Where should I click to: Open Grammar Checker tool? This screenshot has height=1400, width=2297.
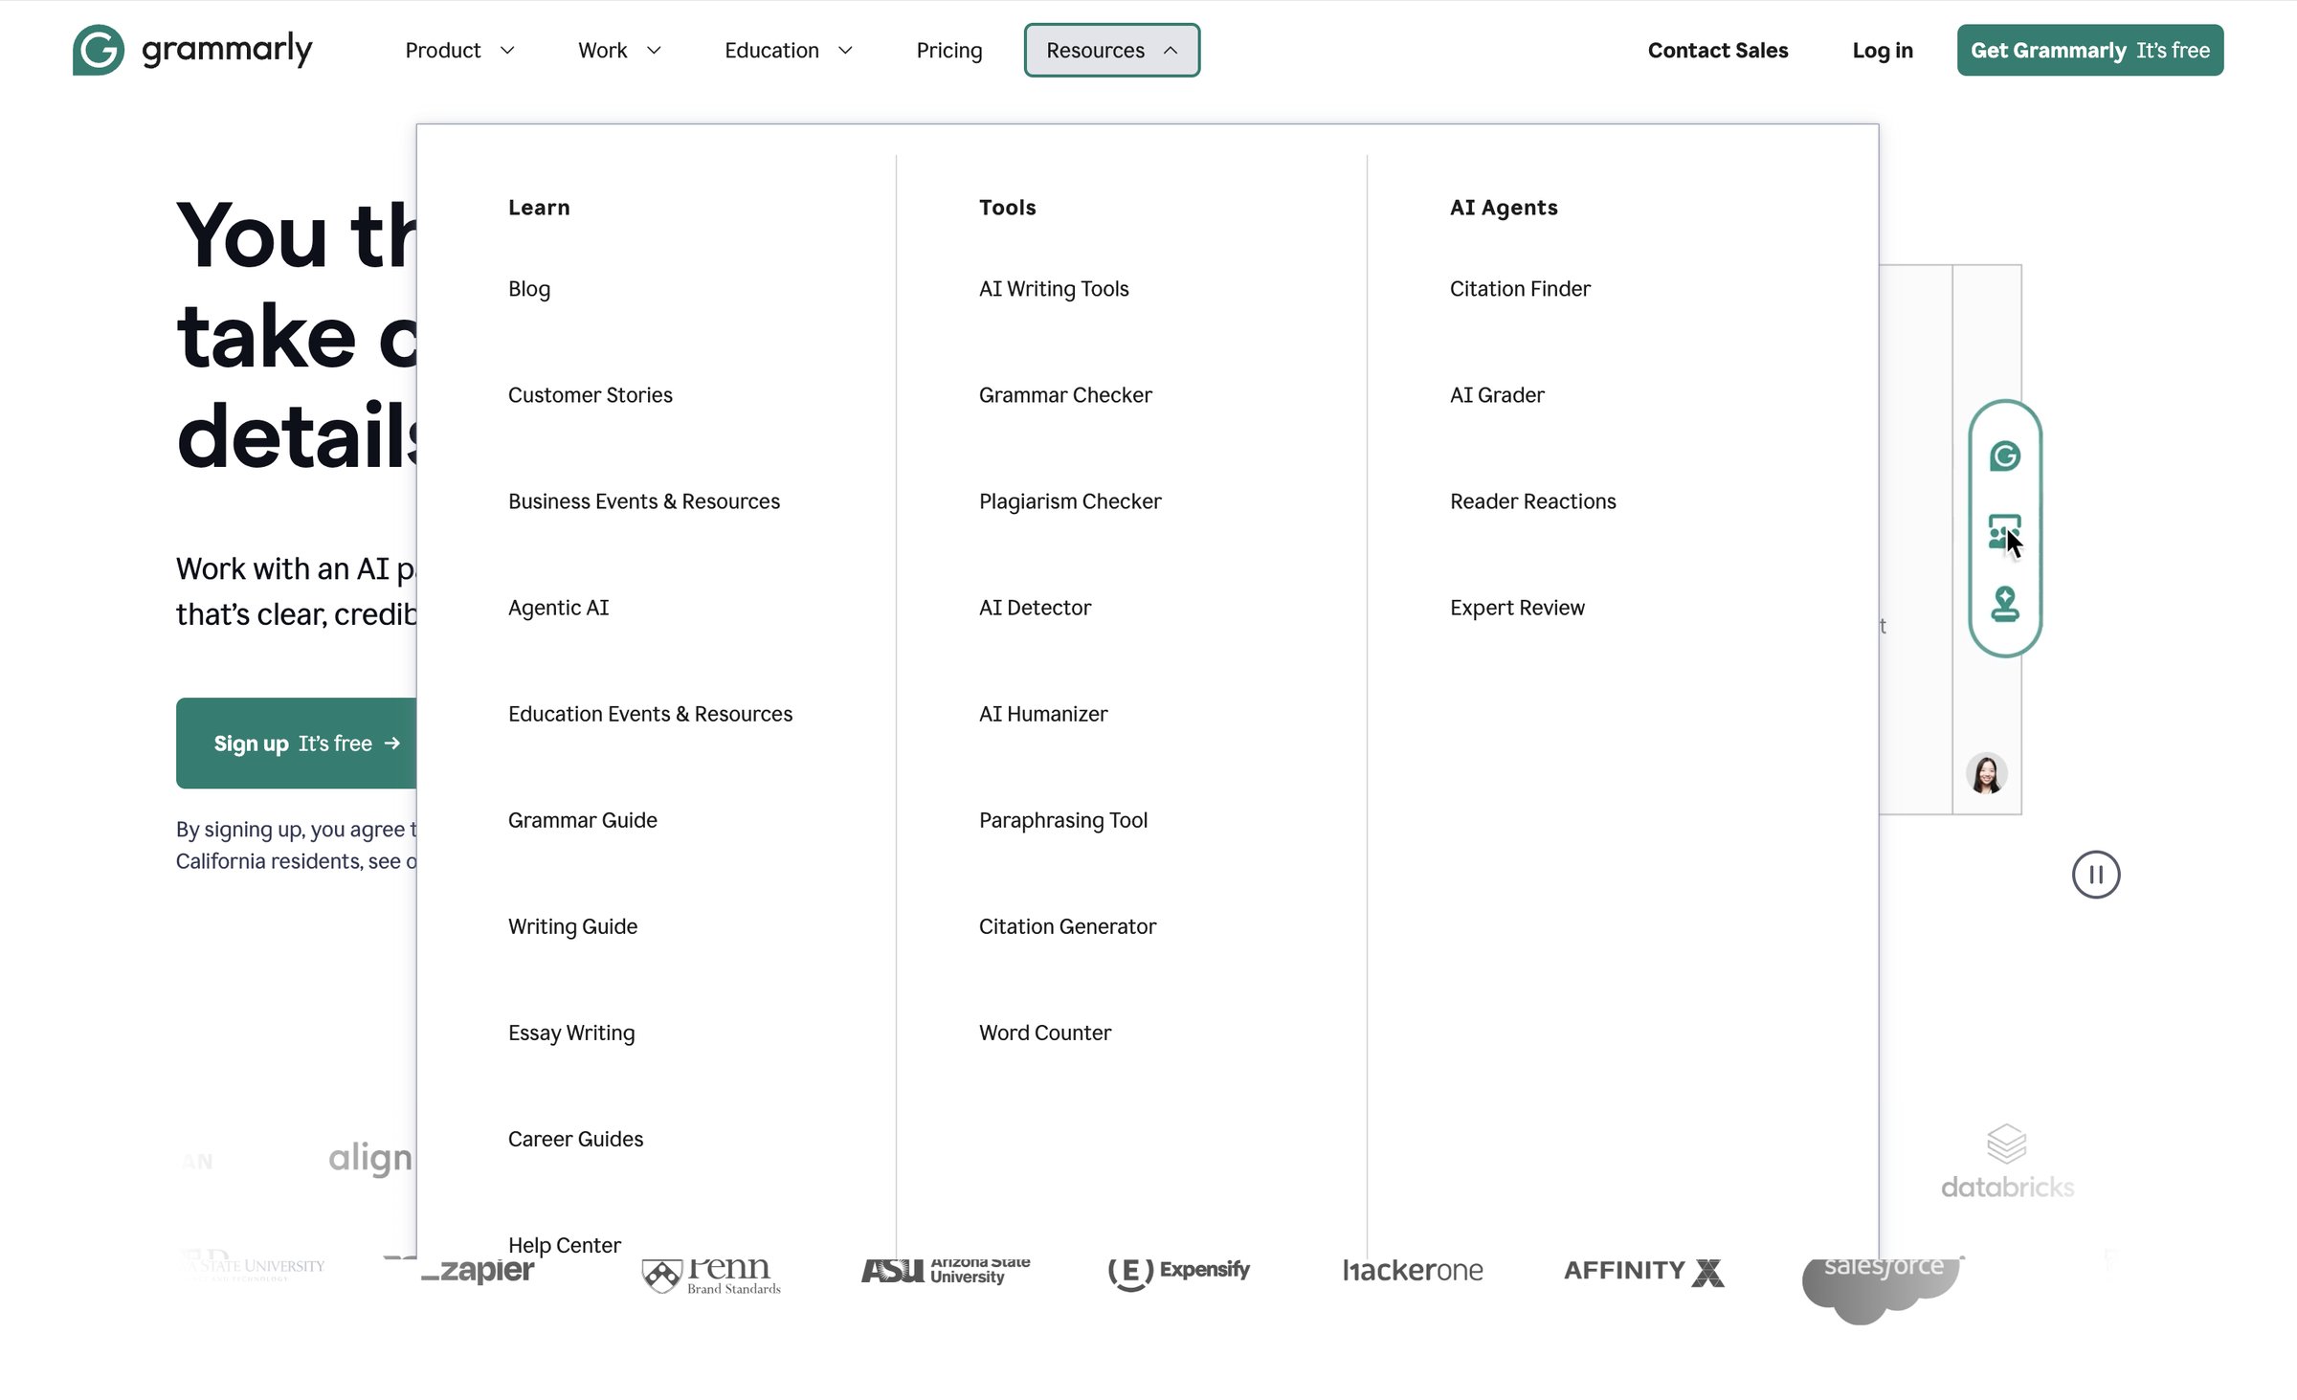[1065, 395]
